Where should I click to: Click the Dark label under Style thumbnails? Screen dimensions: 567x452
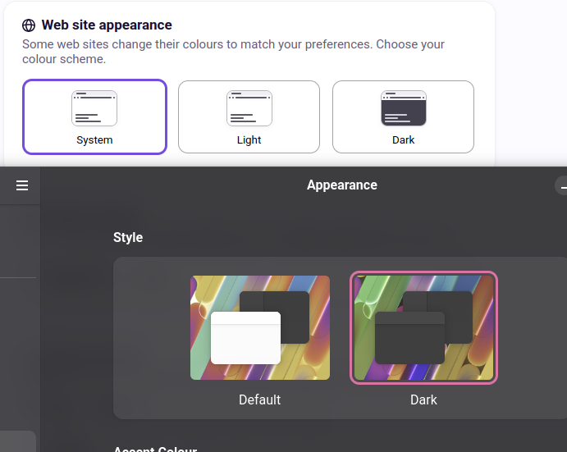point(423,399)
